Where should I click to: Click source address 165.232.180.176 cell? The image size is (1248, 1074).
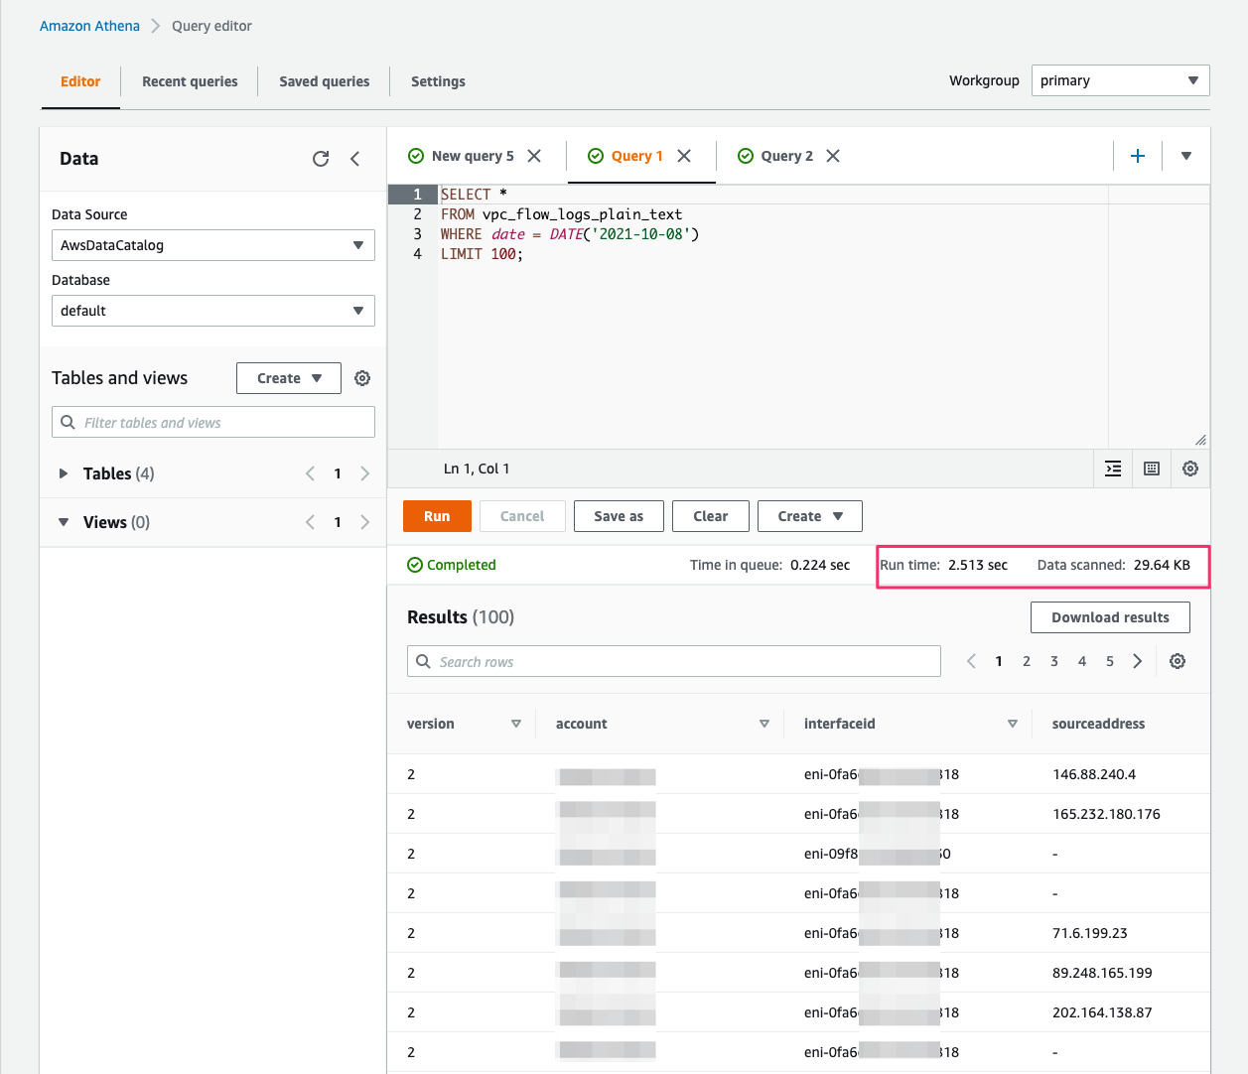1106,814
